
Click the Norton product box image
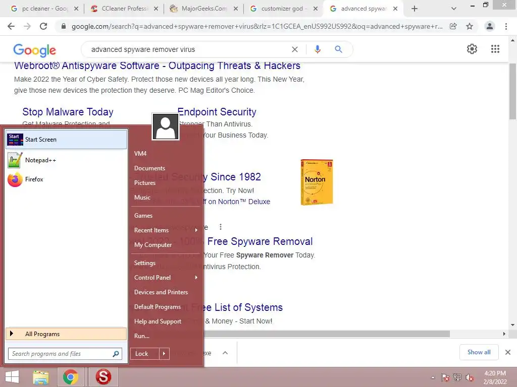tap(317, 182)
